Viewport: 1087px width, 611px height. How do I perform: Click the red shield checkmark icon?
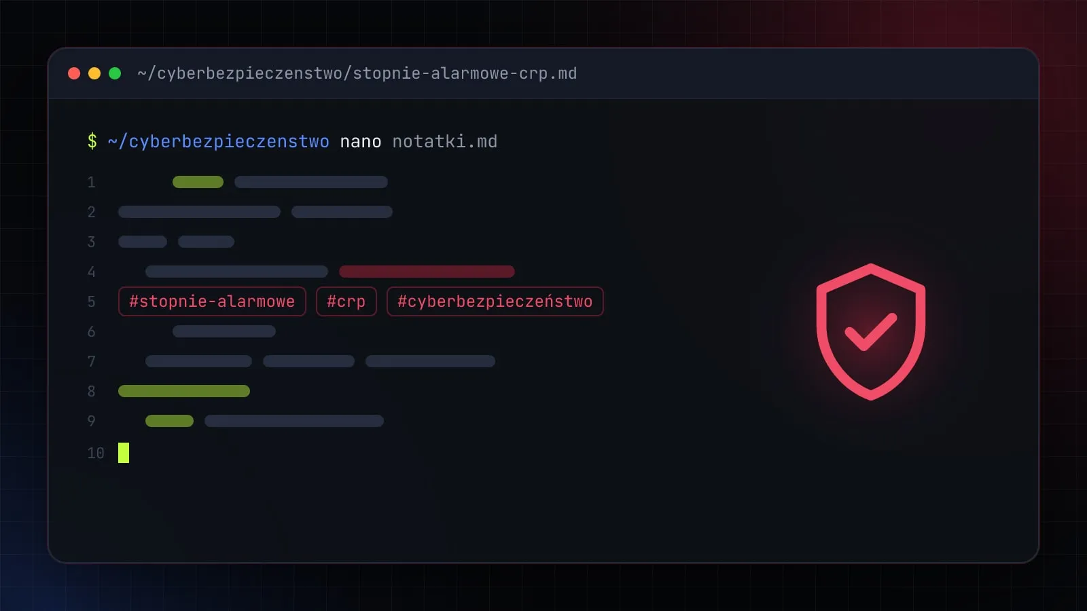point(871,332)
